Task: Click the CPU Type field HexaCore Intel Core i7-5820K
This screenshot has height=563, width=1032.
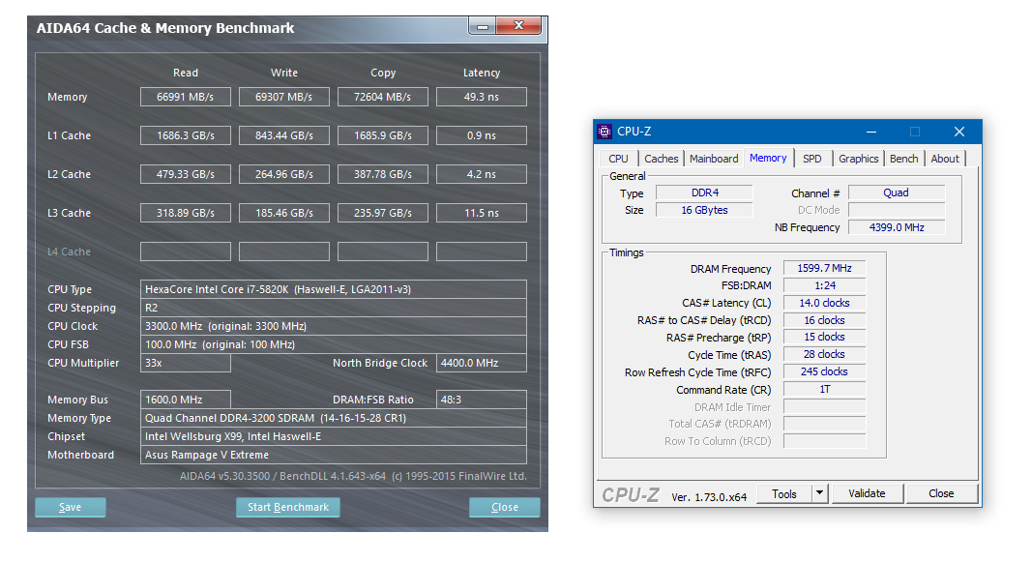Action: pos(334,290)
